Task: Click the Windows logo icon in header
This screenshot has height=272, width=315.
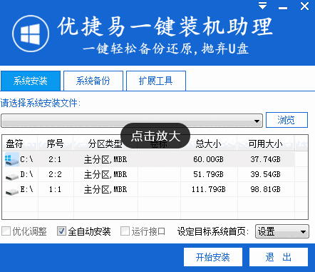Action: coord(31,34)
